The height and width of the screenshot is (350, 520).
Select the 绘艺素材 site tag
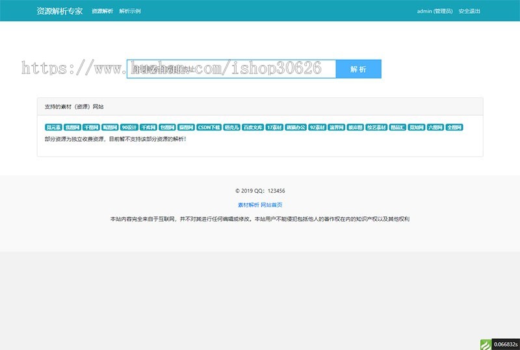(376, 127)
